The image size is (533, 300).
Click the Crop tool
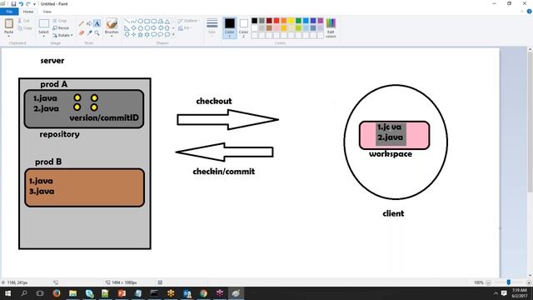60,21
